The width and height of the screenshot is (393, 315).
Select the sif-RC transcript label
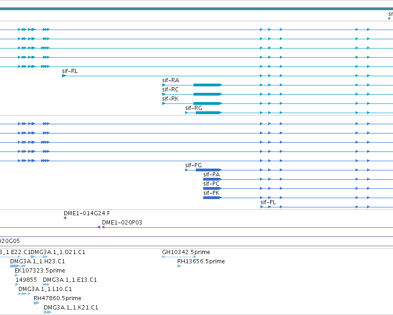pos(170,90)
